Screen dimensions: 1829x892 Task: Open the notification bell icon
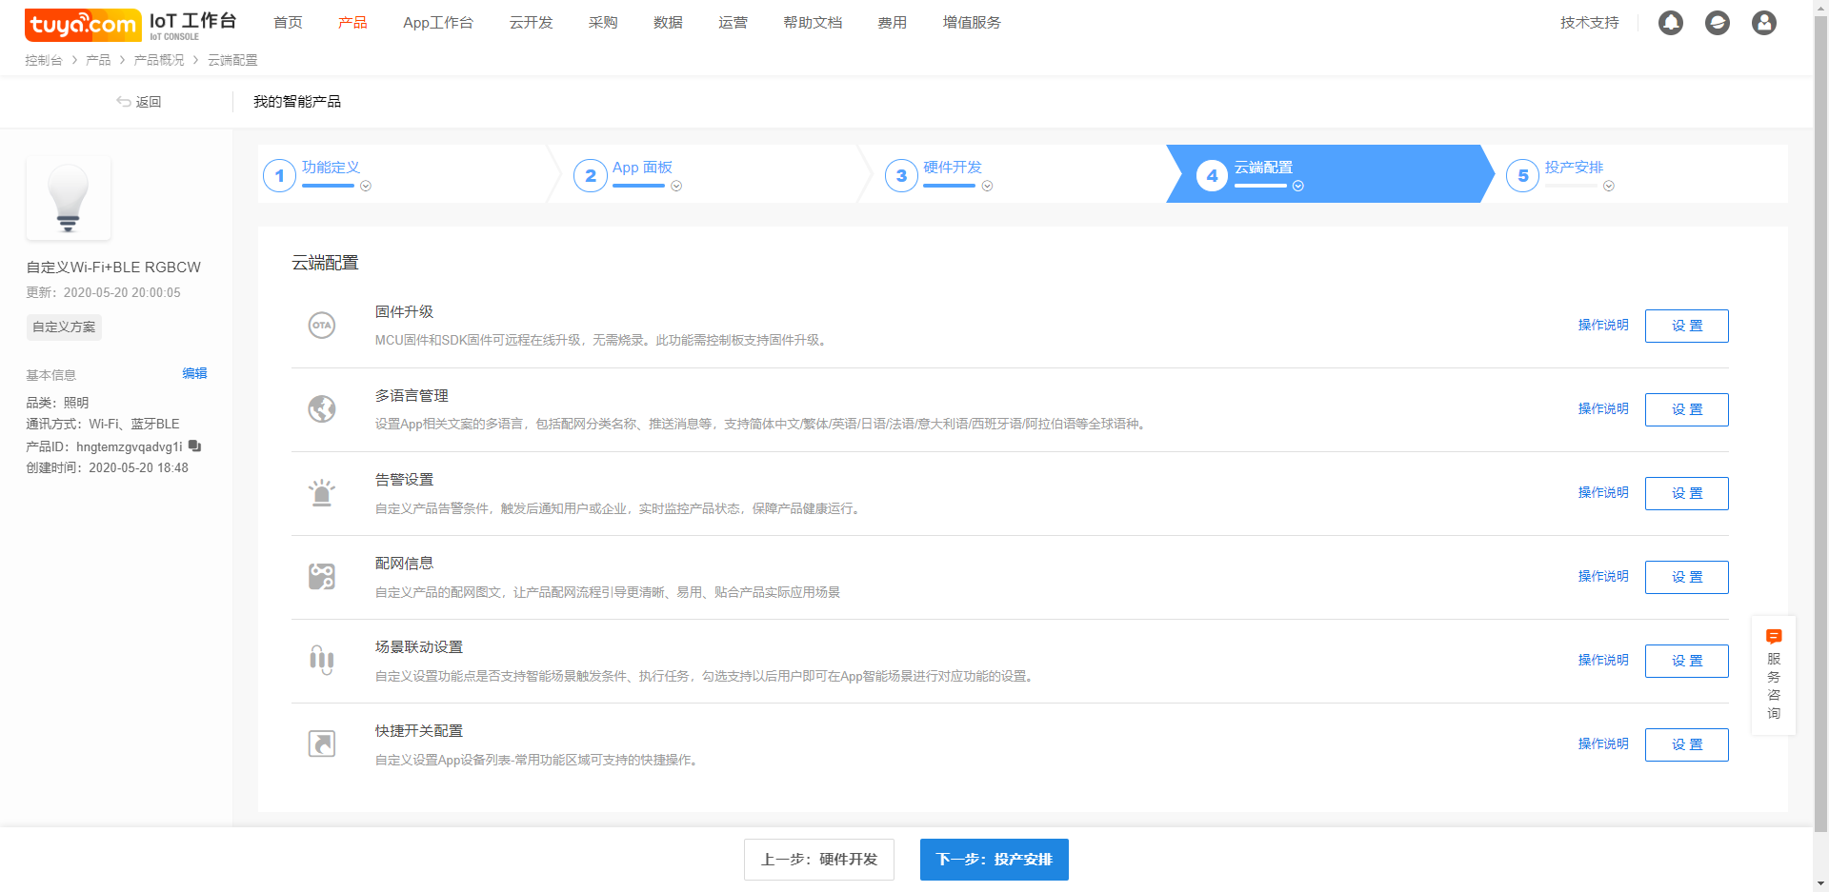pos(1671,23)
